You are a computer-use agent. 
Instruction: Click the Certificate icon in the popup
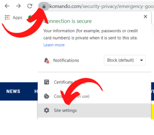tap(47, 82)
